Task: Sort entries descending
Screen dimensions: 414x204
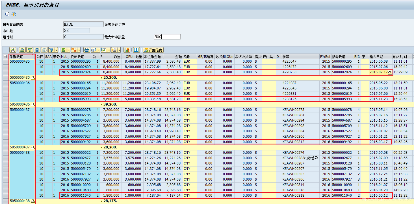Action: point(30,50)
